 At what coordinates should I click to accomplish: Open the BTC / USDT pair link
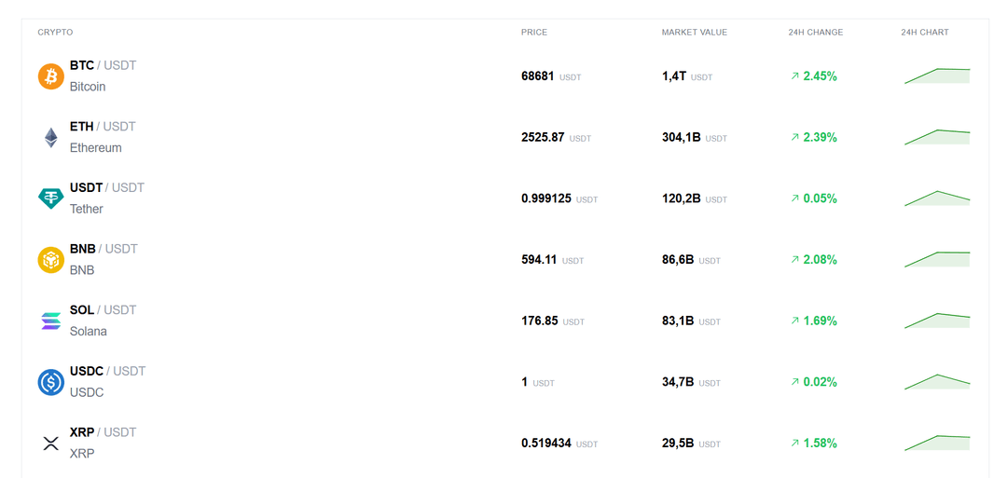[103, 65]
